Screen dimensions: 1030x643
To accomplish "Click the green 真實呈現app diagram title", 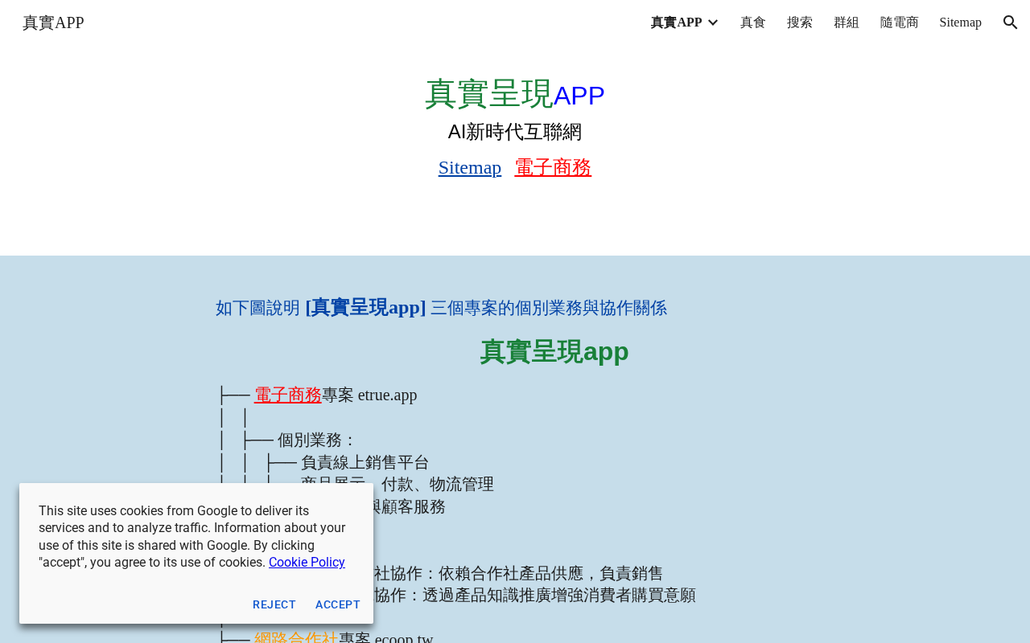I will click(554, 351).
